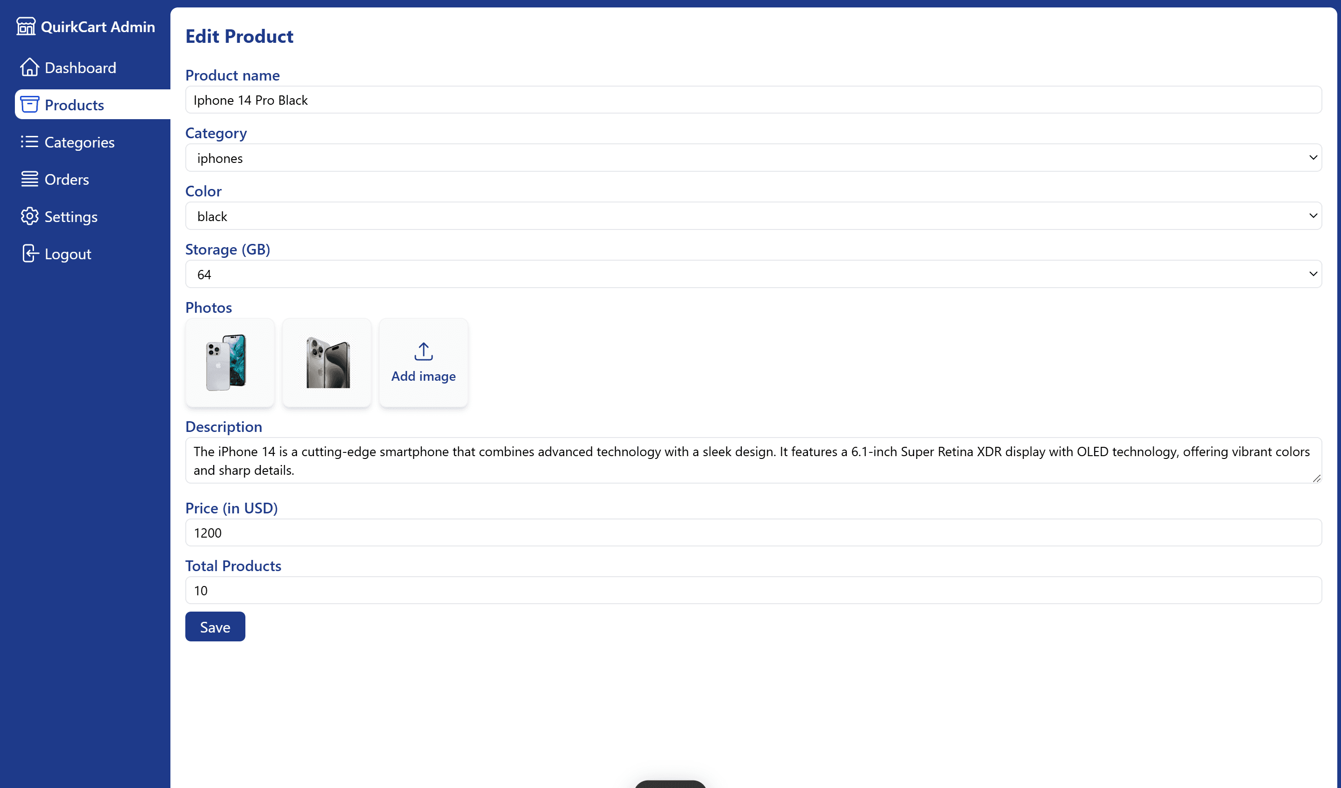The image size is (1341, 788).
Task: Click the Products archive box icon
Action: (x=29, y=104)
